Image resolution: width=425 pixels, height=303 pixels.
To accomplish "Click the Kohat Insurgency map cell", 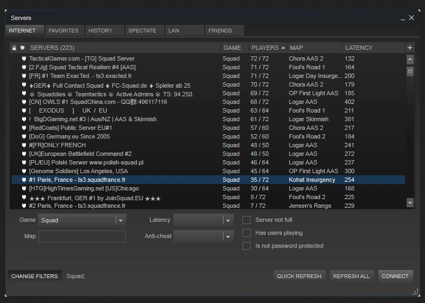I will 312,180.
